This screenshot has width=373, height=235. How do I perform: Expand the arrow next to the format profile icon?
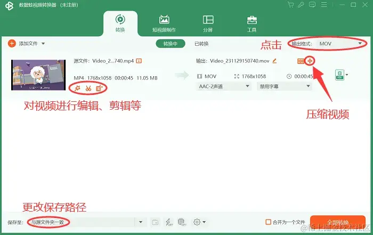click(347, 75)
